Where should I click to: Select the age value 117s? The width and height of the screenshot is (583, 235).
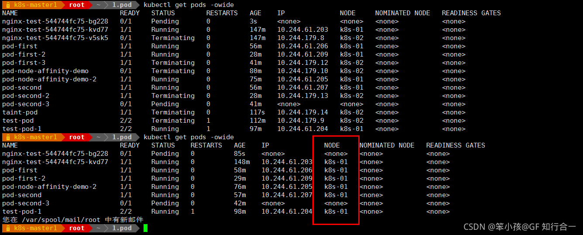pos(257,112)
